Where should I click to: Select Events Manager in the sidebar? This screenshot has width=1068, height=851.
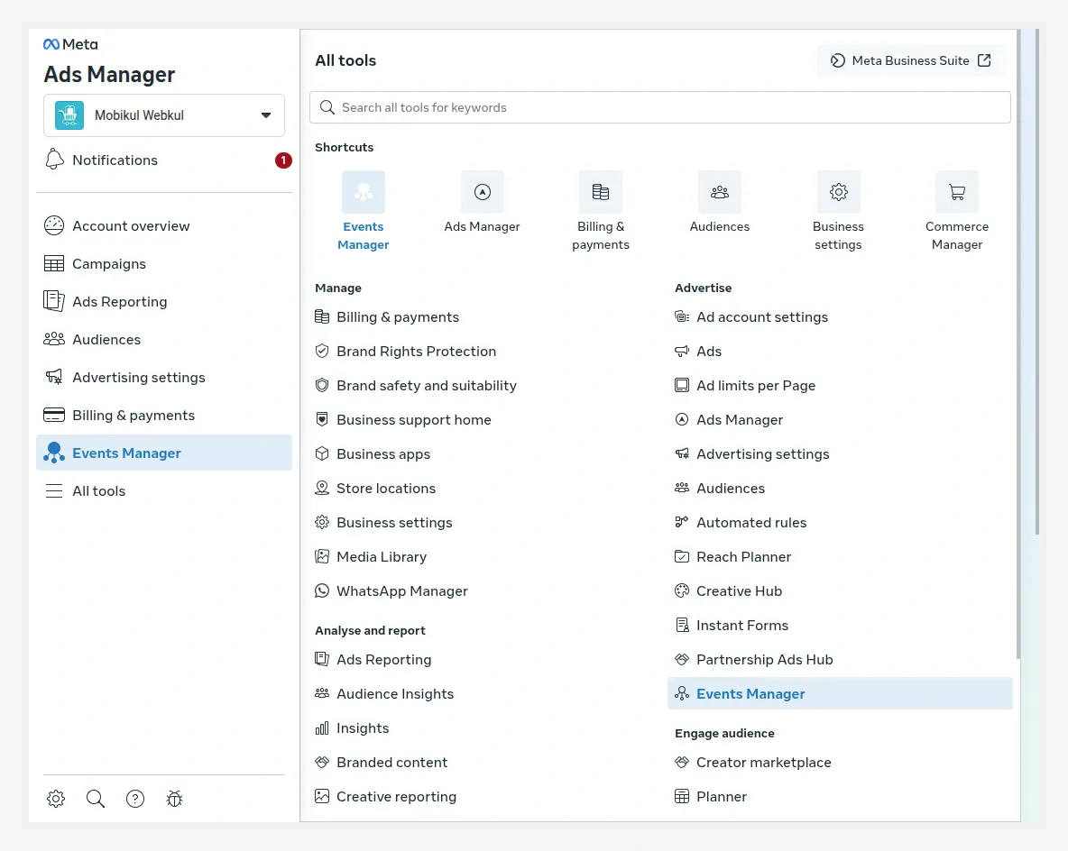tap(164, 453)
